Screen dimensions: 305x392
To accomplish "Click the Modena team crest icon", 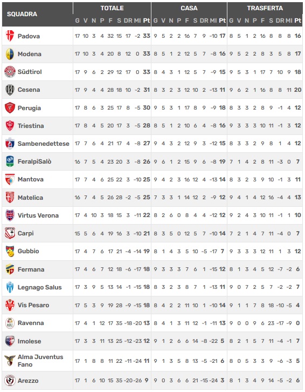I will coord(10,54).
